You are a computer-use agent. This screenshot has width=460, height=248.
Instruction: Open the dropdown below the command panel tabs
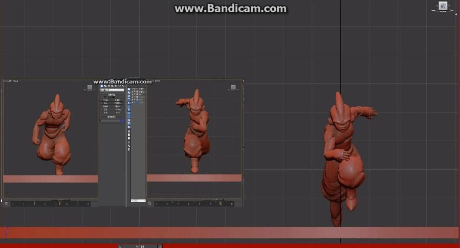click(112, 90)
